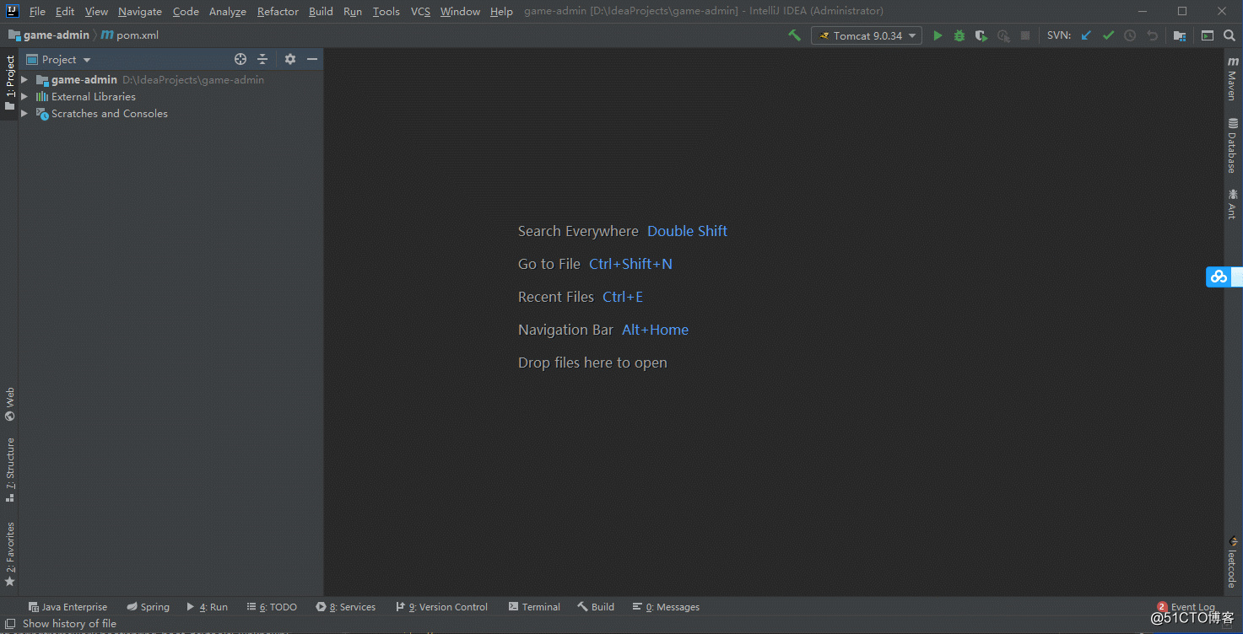1243x634 pixels.
Task: Click the Run Anything toolbar icon
Action: [x=1208, y=35]
